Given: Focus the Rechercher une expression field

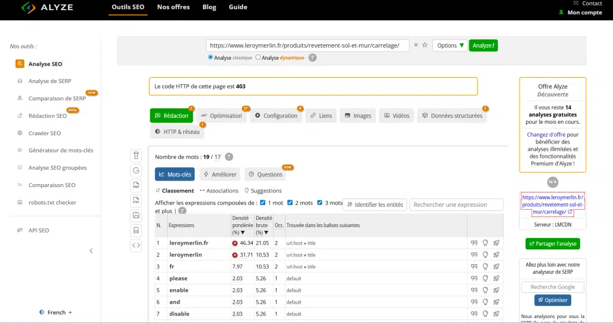Looking at the screenshot, I should 456,204.
